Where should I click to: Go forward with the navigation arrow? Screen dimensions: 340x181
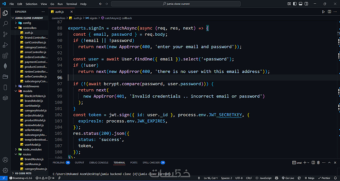tap(106, 4)
